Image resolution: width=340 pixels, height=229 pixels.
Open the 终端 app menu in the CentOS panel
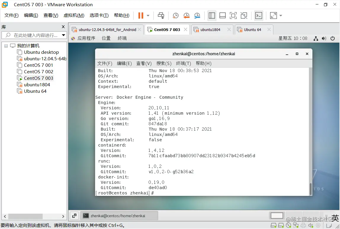coord(122,38)
